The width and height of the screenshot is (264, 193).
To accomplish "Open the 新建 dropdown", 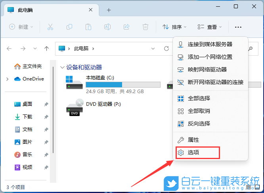I will tap(21, 27).
